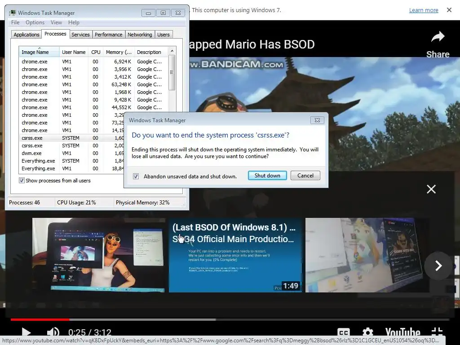This screenshot has width=460, height=345.
Task: Select the Everything.exe VM1 process row
Action: click(x=72, y=168)
